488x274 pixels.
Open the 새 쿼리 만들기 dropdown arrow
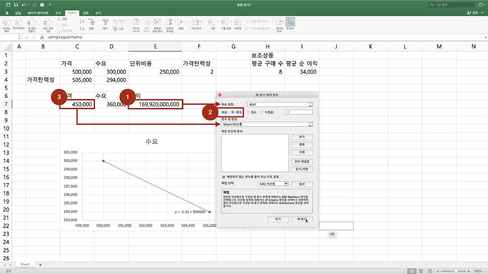pyautogui.click(x=36, y=22)
